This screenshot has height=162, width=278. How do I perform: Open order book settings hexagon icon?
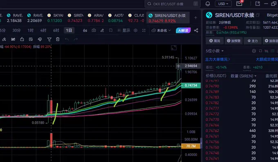254,51
